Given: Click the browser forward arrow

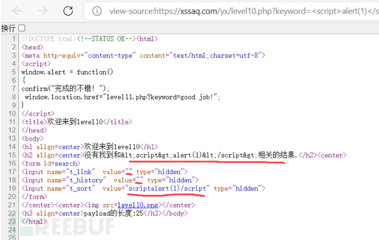Looking at the screenshot, I should pos(42,10).
